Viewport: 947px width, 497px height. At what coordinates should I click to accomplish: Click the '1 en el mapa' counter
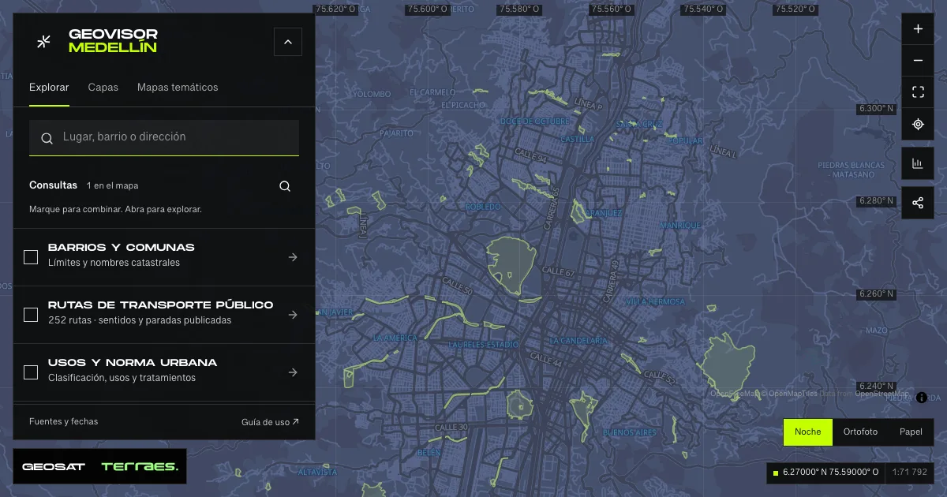[x=113, y=186]
